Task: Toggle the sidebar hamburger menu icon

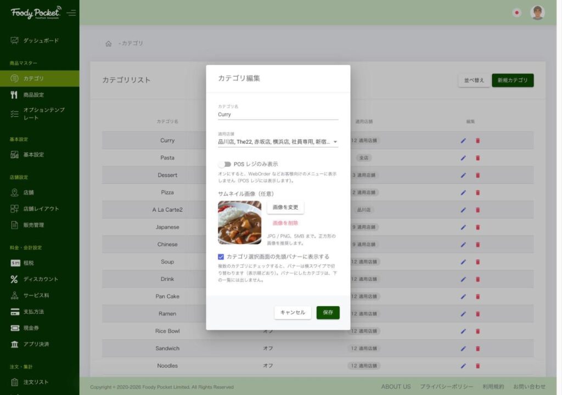Action: 71,13
